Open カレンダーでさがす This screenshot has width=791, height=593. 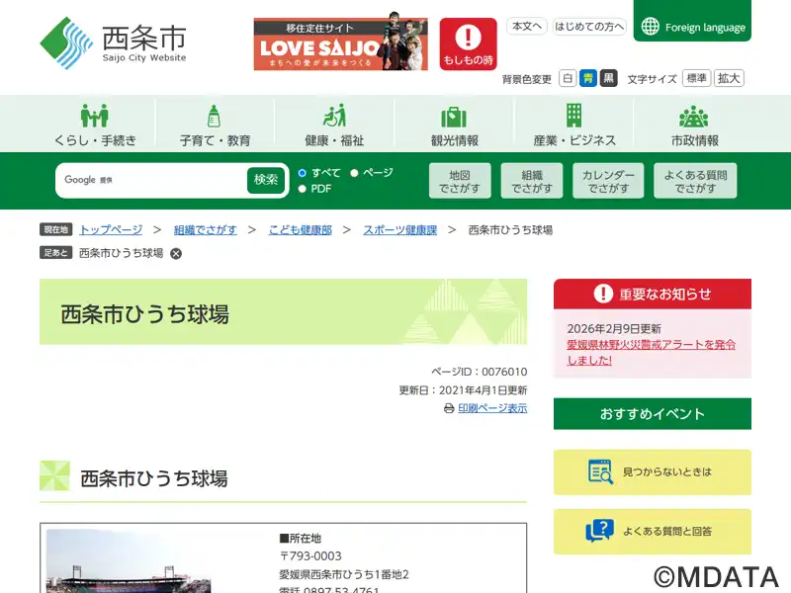point(608,181)
